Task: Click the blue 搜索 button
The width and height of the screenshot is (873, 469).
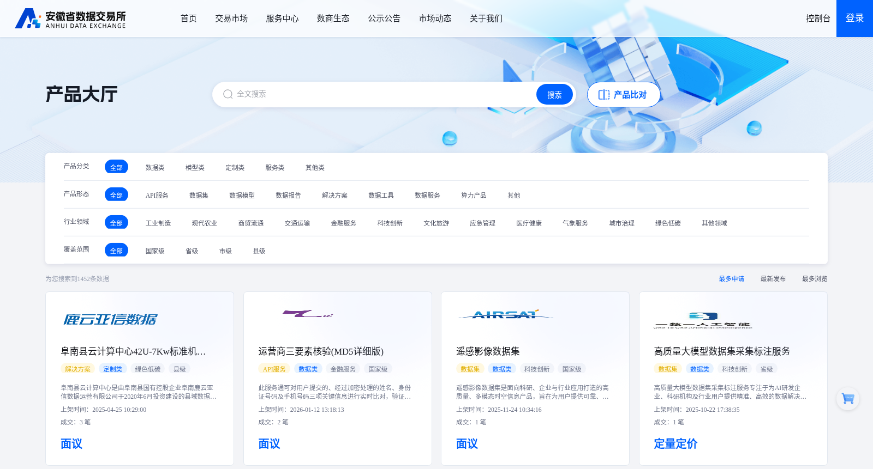Action: (554, 94)
